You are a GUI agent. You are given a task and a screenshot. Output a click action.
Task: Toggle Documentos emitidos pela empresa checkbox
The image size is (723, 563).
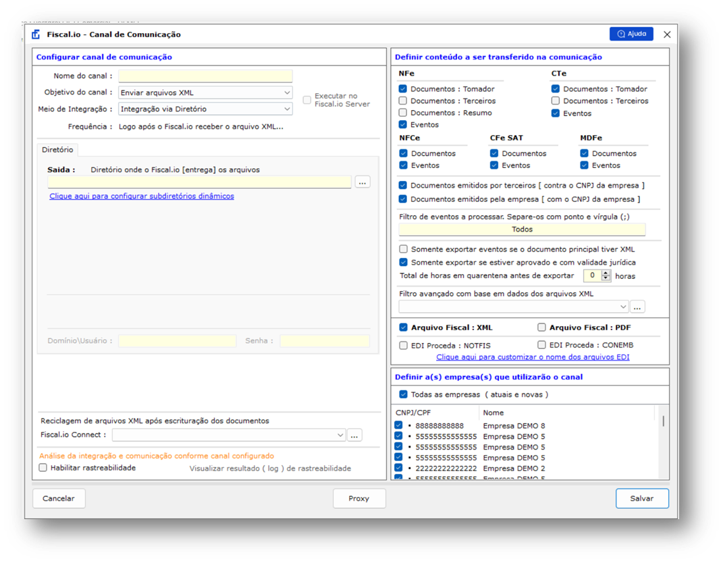point(403,199)
